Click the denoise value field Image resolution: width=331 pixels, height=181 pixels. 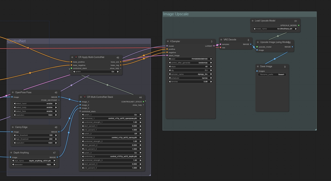[x=190, y=82]
